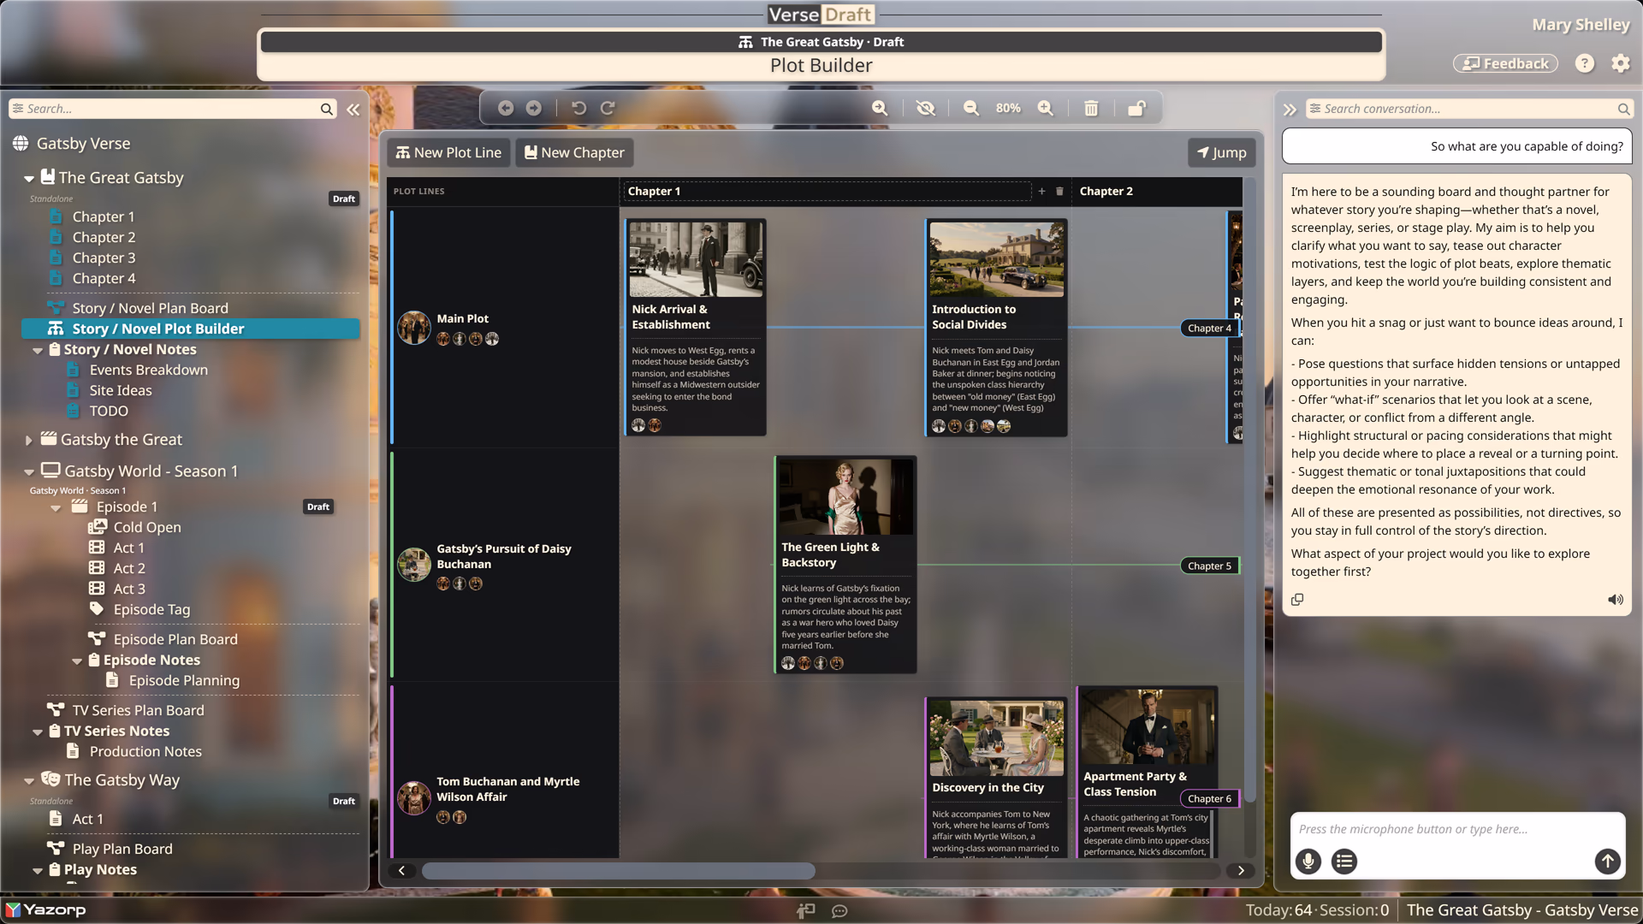The width and height of the screenshot is (1643, 924).
Task: Undo the last plot change
Action: (x=579, y=108)
